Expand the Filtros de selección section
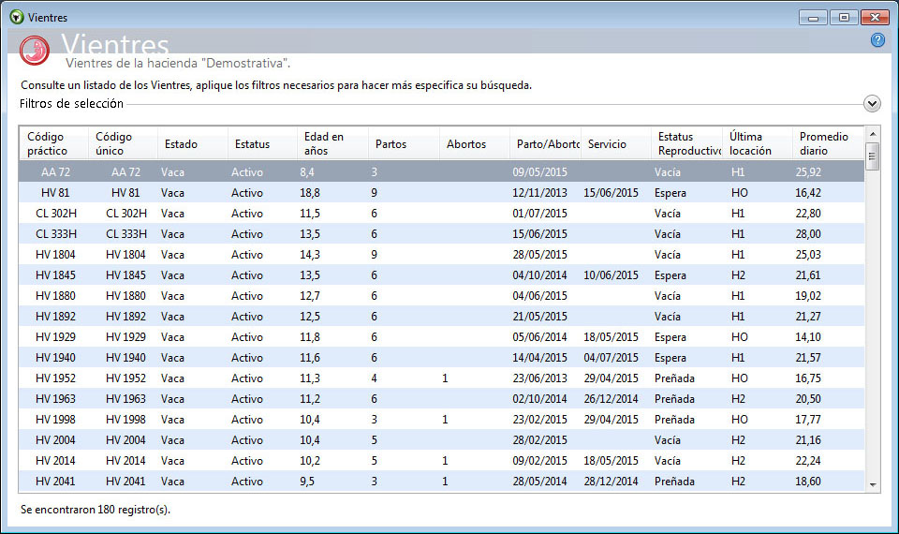 click(872, 104)
